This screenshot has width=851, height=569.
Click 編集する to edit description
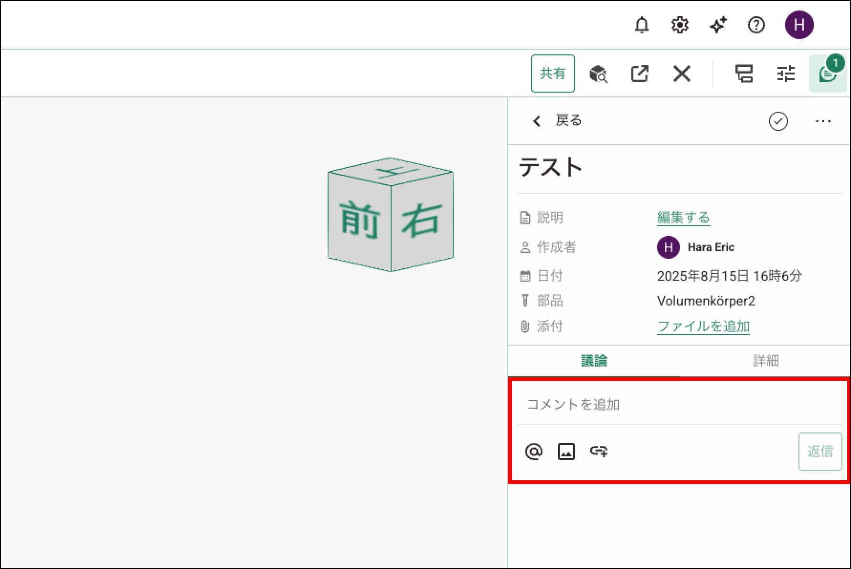683,218
